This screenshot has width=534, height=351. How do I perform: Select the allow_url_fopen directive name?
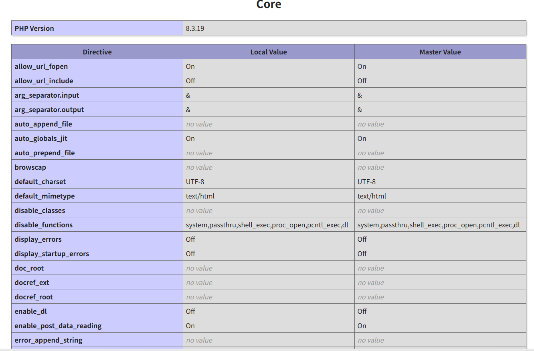click(41, 66)
